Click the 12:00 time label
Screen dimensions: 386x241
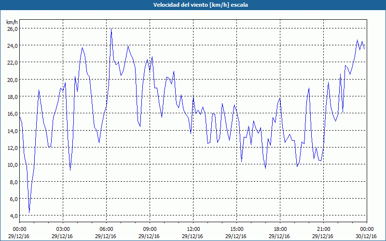193,229
